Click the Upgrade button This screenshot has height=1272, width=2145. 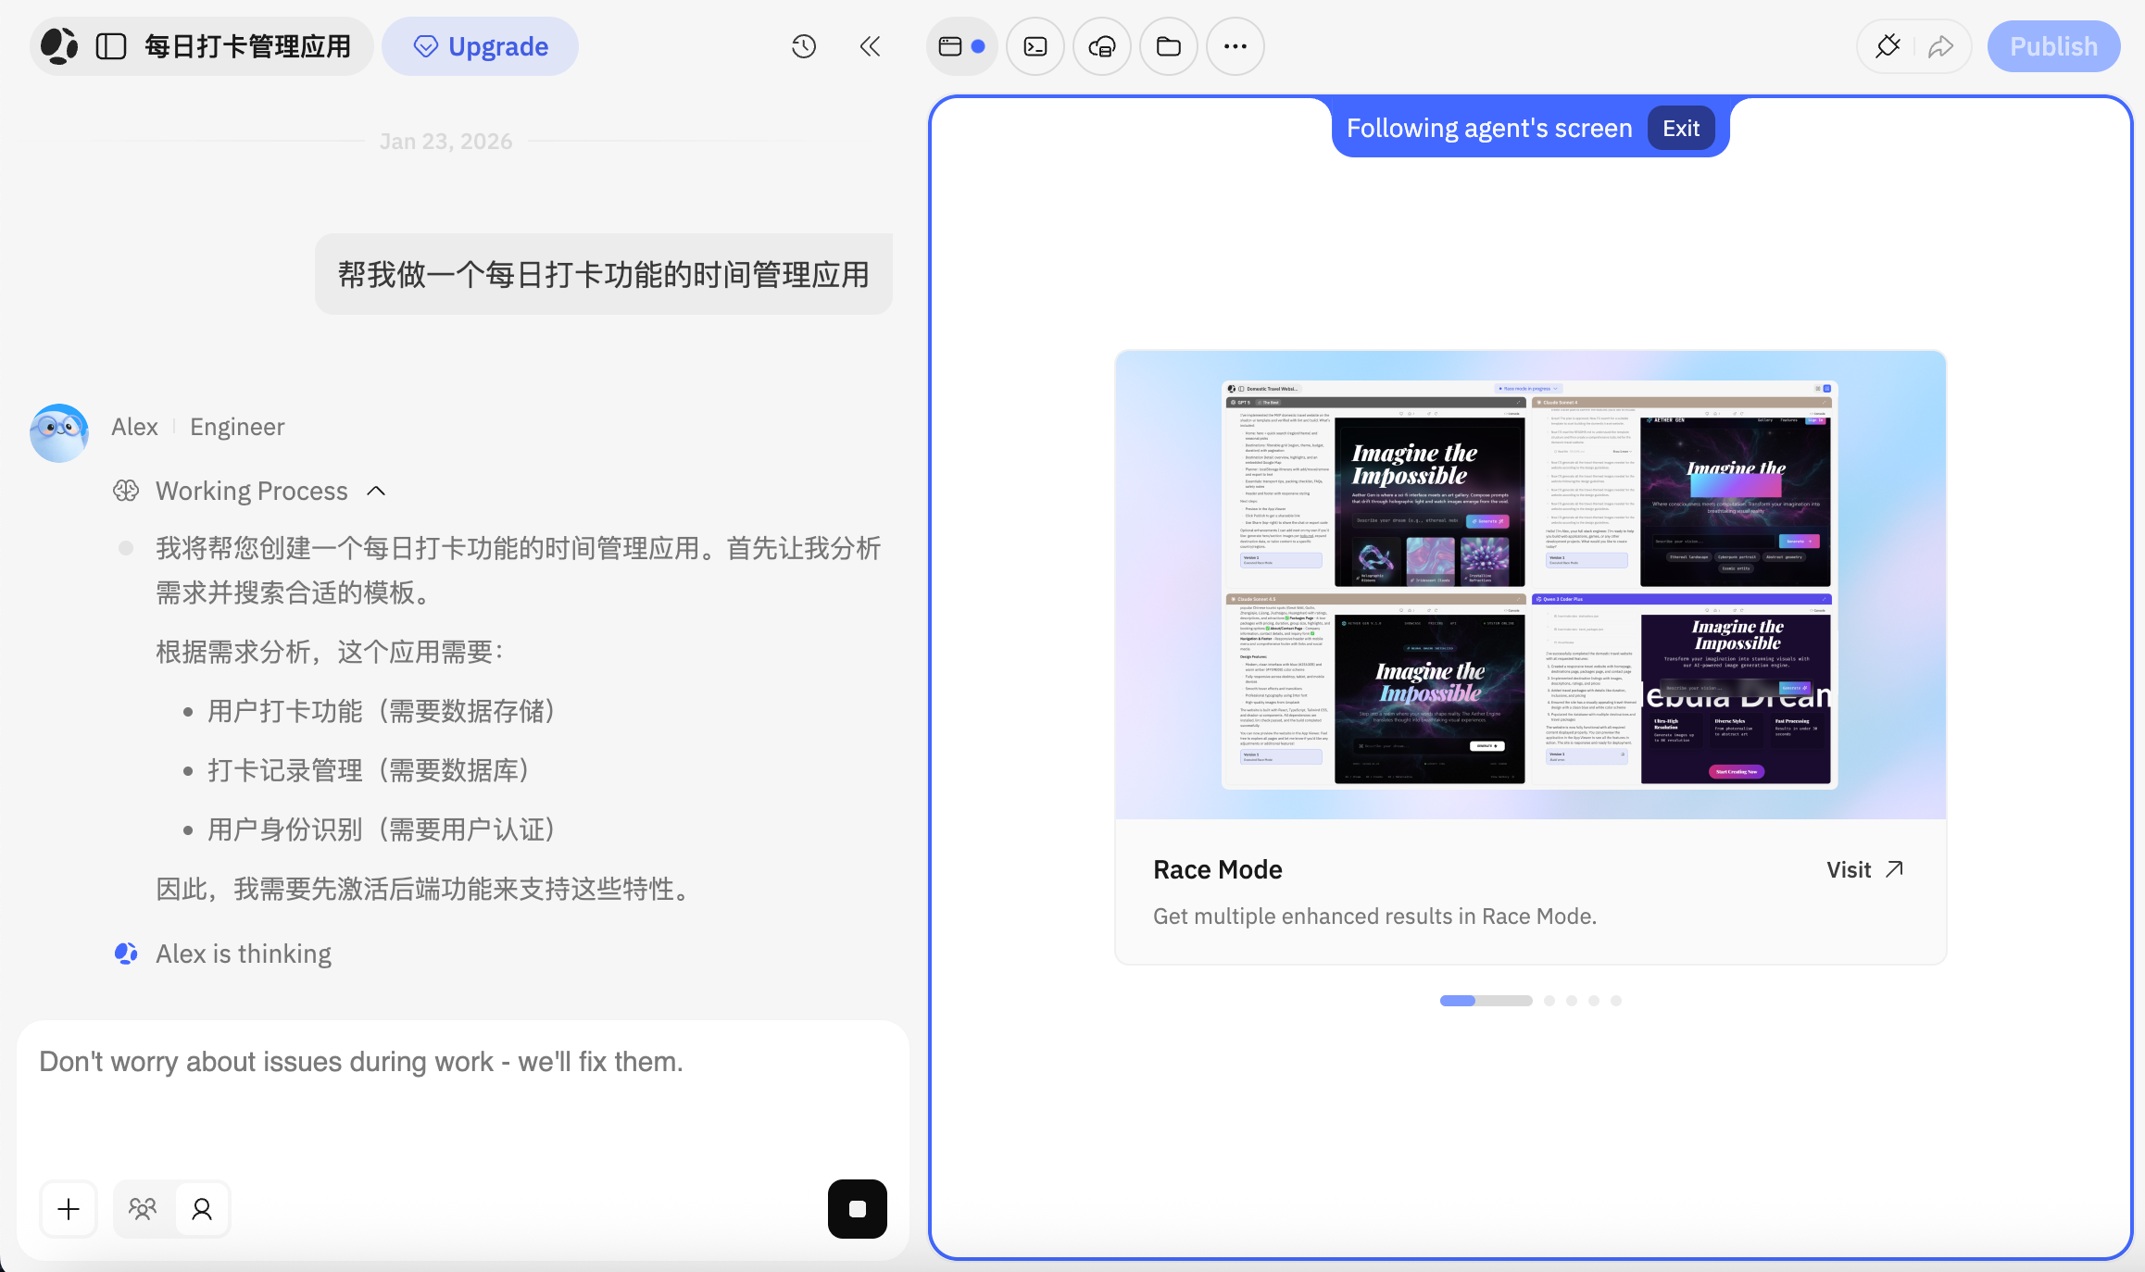pos(480,46)
